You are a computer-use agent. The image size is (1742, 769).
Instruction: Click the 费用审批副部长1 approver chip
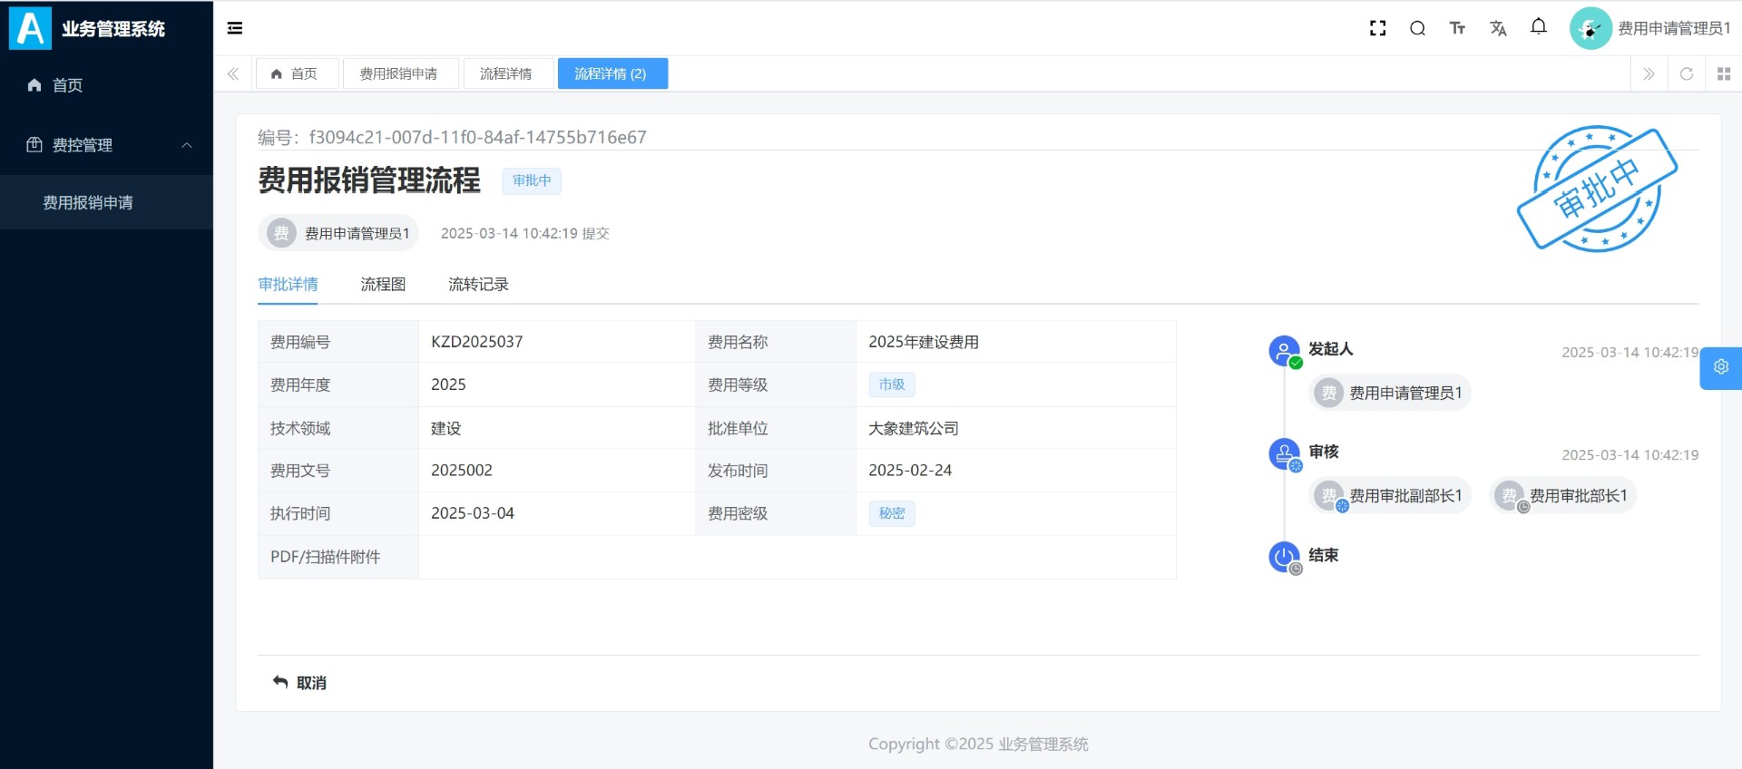click(1391, 496)
